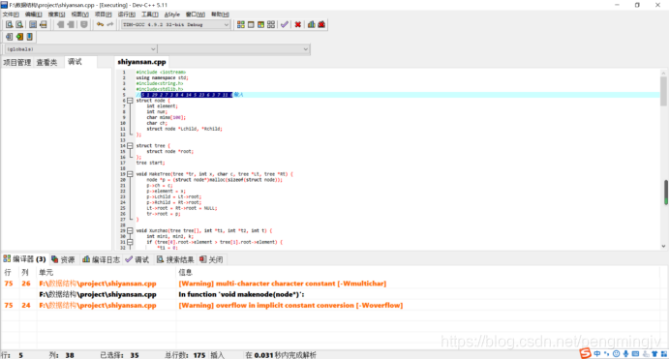Click the grayed shield-shaped toolbar icon
This screenshot has width=670, height=359.
click(x=84, y=25)
